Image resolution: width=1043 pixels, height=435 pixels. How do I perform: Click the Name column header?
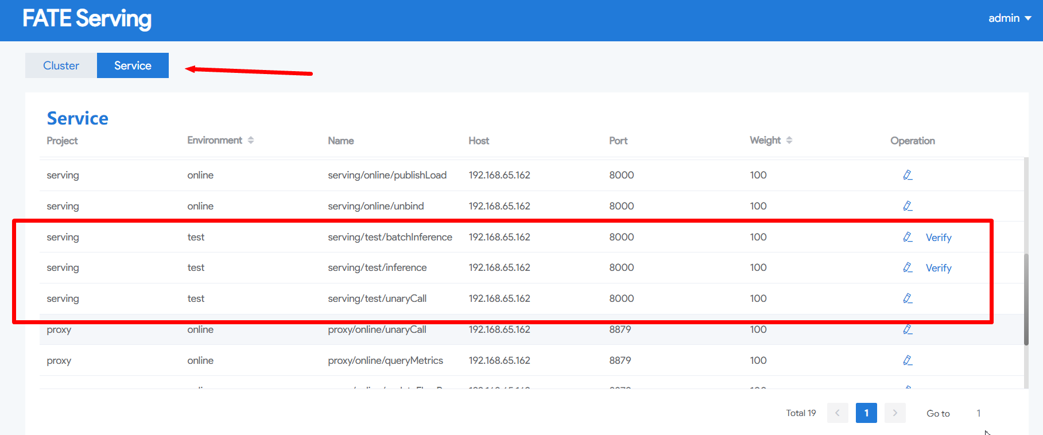[341, 141]
